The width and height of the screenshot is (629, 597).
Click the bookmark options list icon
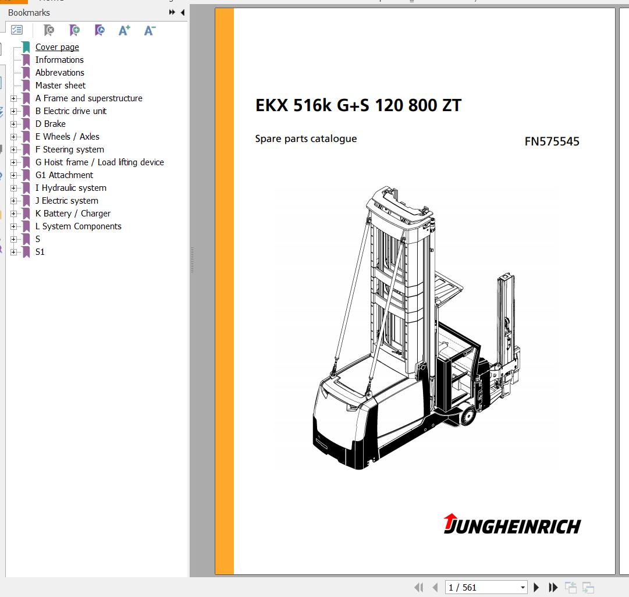pyautogui.click(x=17, y=30)
